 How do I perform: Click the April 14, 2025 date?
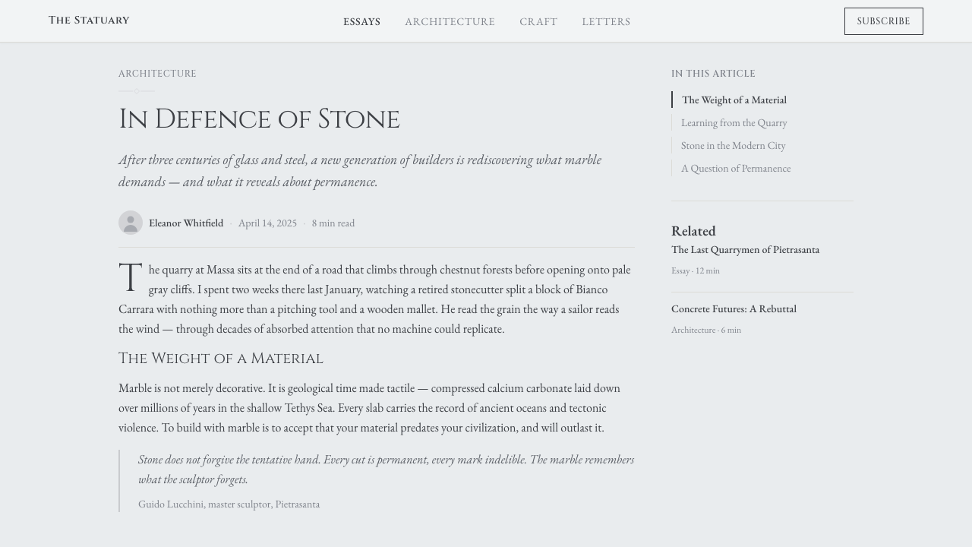pos(267,223)
